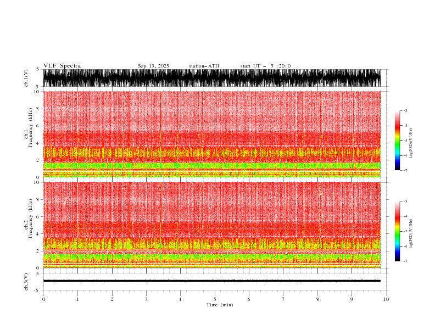Click time axis tick label "9"
The image size is (435, 336).
point(352,299)
